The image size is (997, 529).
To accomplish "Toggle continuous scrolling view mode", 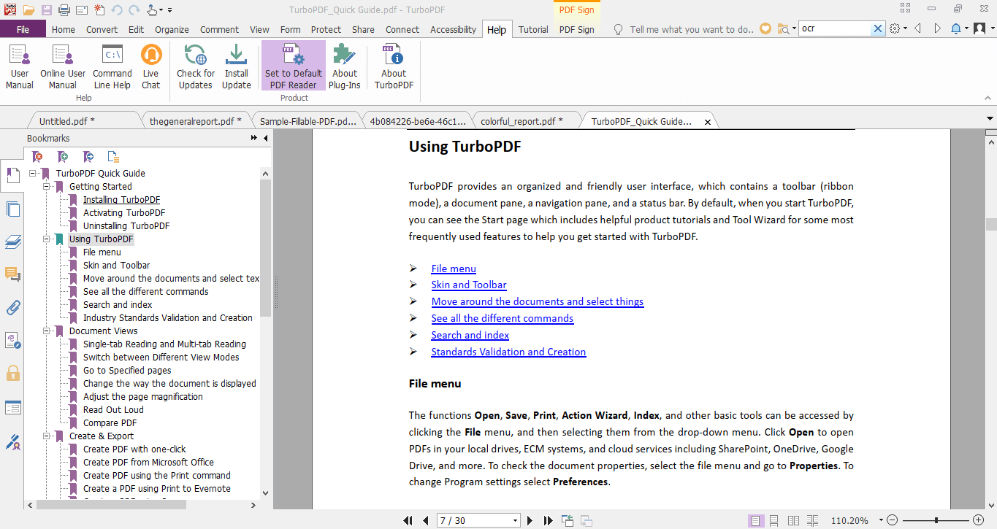I will (773, 520).
